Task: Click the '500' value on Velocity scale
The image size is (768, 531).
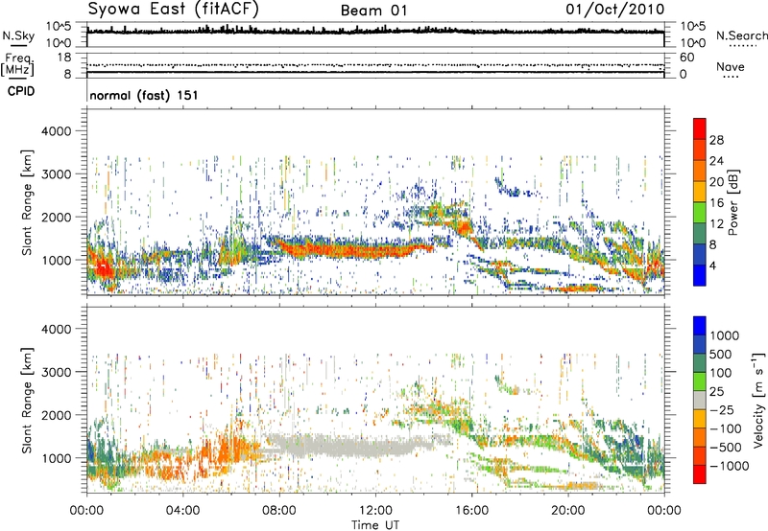Action: point(723,354)
